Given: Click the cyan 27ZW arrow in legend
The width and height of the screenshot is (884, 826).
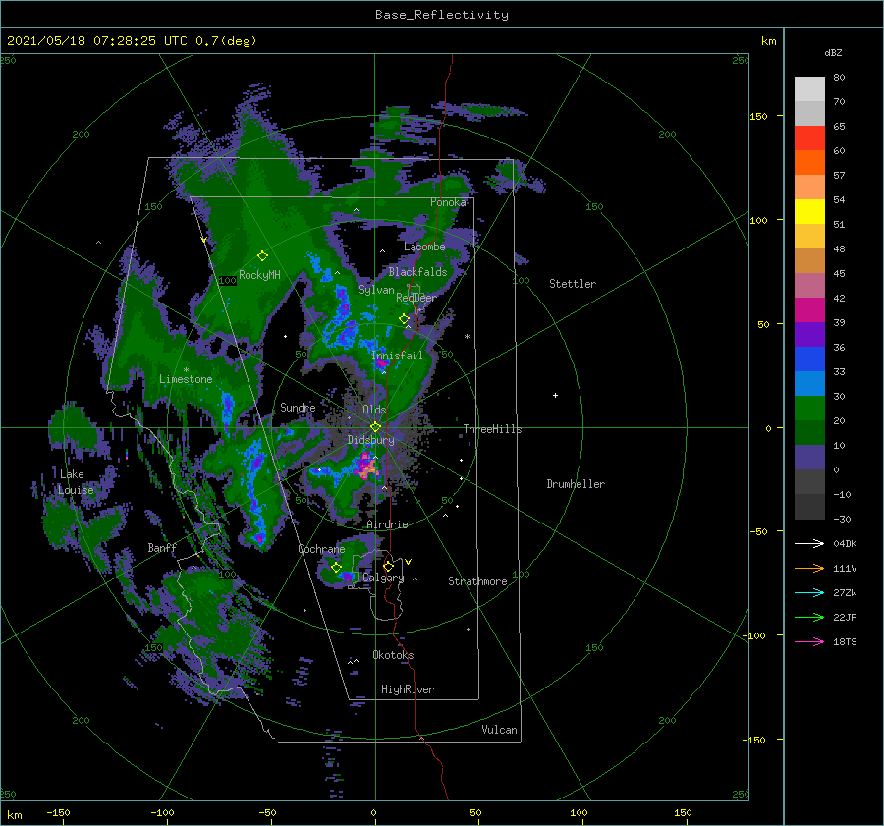Looking at the screenshot, I should (x=809, y=592).
